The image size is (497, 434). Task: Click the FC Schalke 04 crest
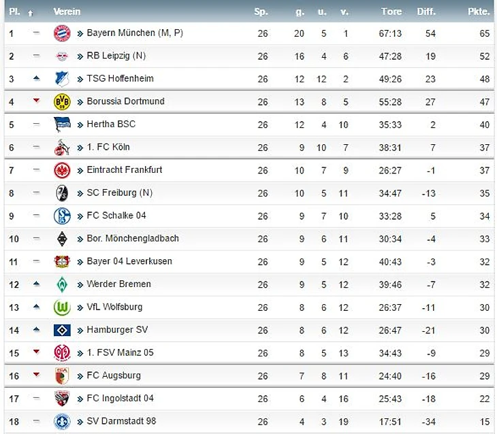62,216
